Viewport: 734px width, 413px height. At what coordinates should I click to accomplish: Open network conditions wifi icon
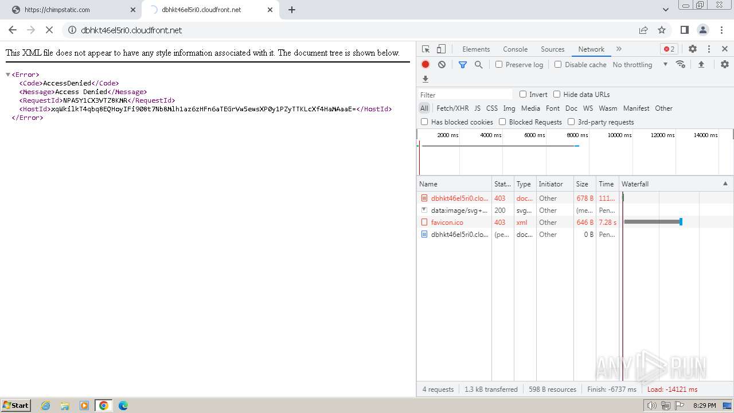coord(681,64)
